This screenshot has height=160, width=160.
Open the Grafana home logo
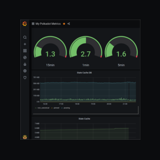(25, 24)
